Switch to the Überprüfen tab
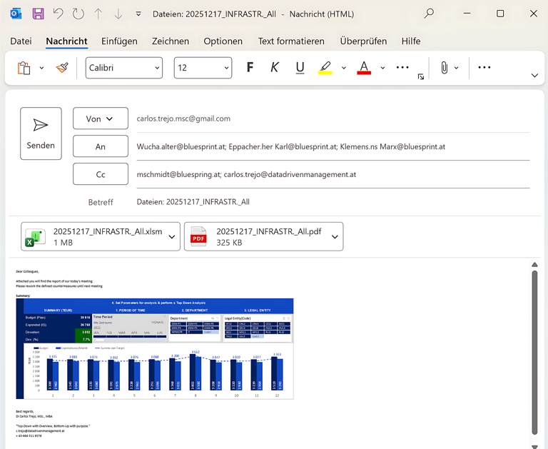 363,41
